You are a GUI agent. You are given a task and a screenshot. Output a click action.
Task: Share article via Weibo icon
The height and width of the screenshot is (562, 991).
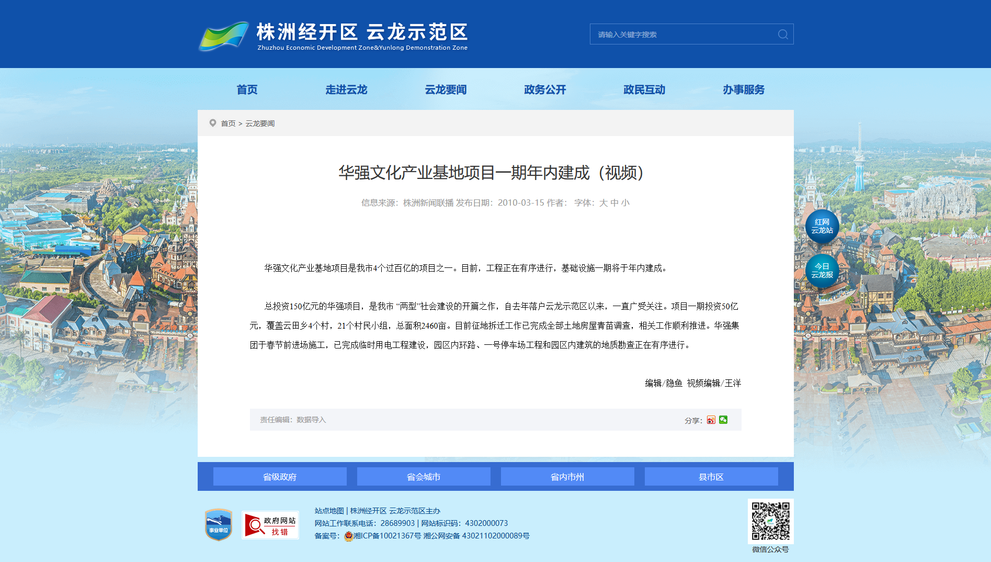point(711,420)
